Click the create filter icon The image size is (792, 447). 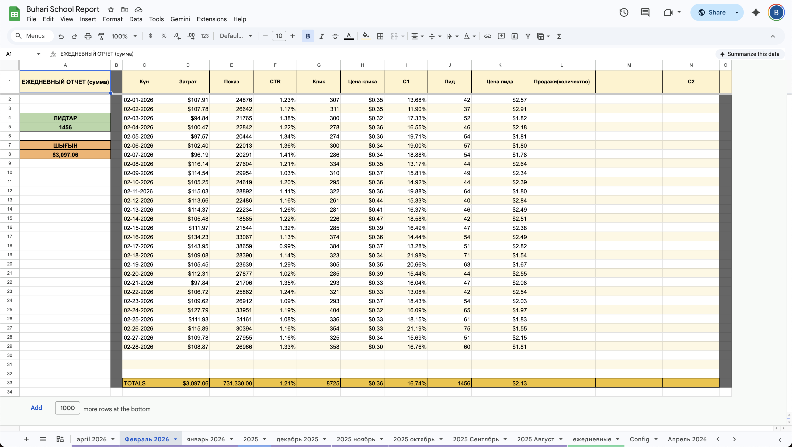point(527,36)
